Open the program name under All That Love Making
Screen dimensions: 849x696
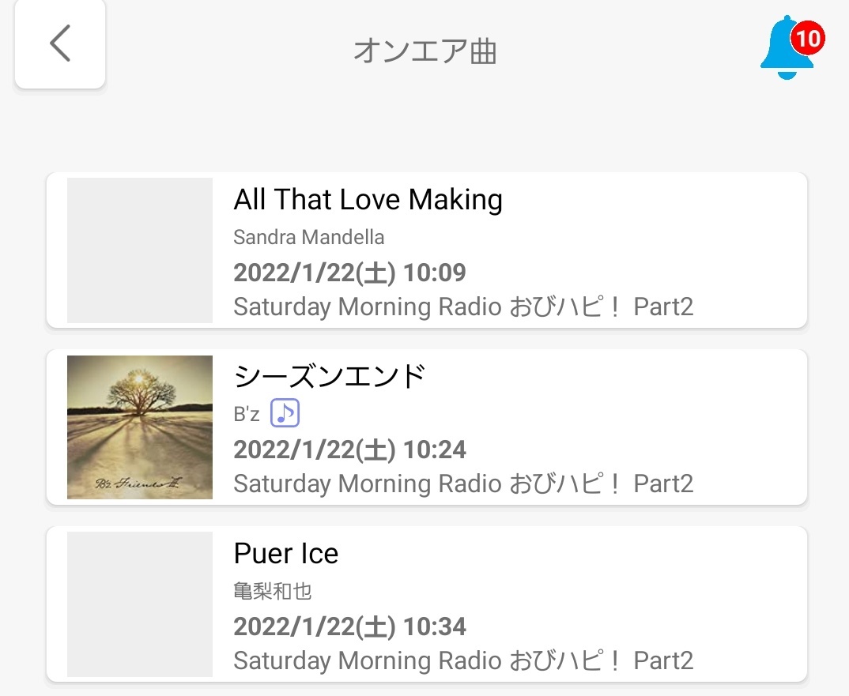tap(463, 307)
